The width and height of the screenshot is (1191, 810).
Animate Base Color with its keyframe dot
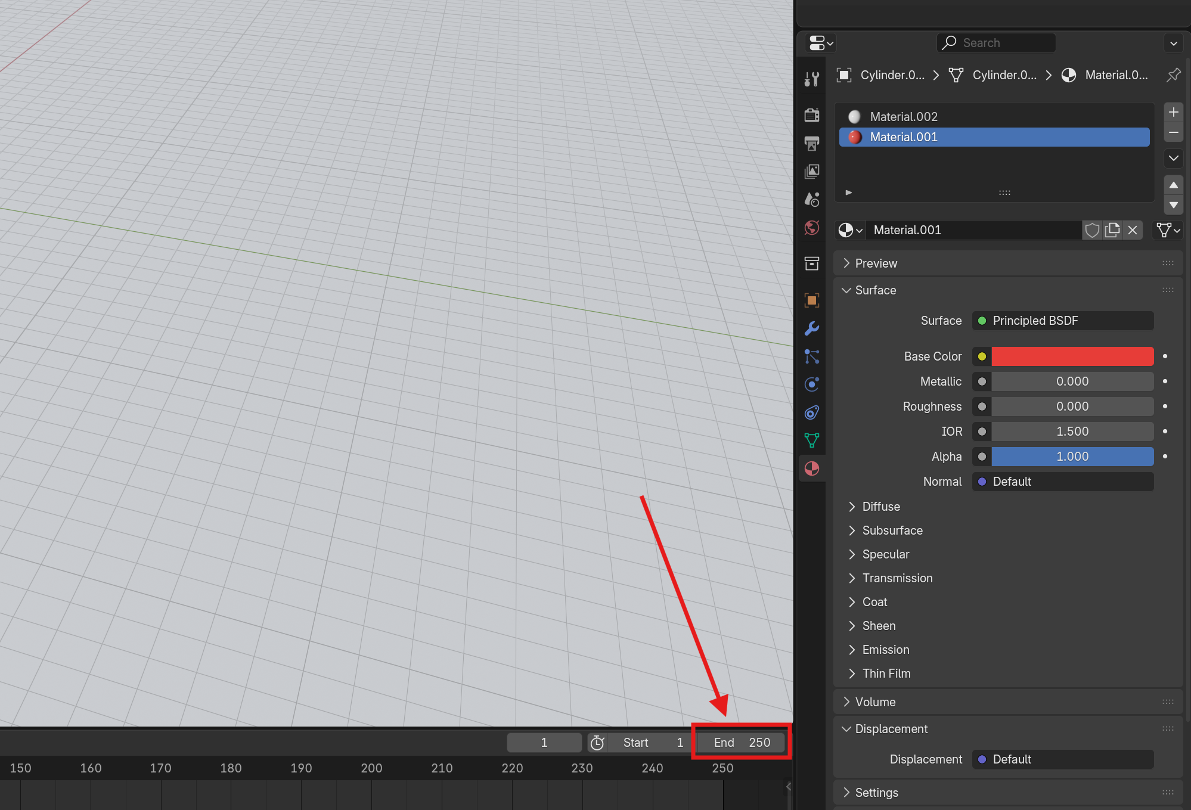coord(1165,356)
